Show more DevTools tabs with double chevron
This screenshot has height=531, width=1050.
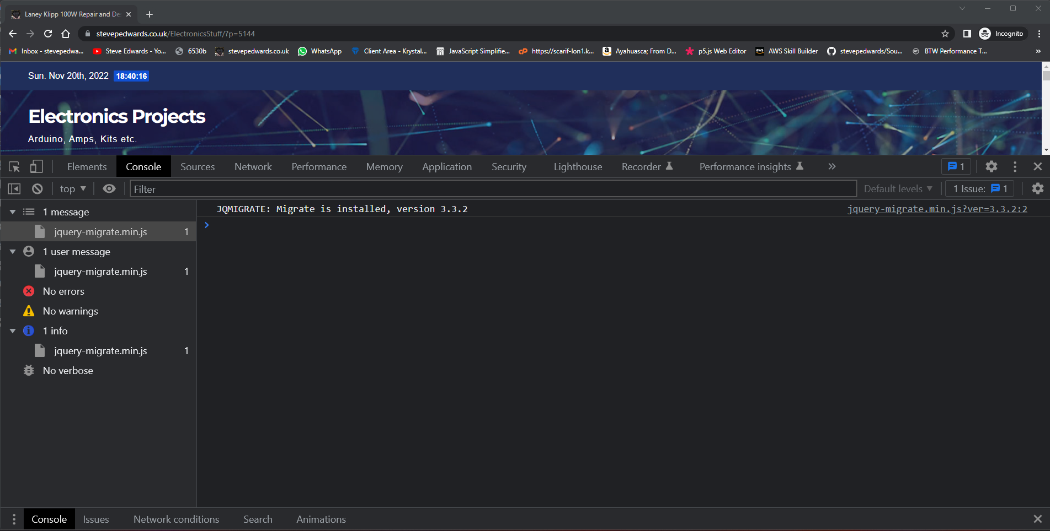coord(832,166)
